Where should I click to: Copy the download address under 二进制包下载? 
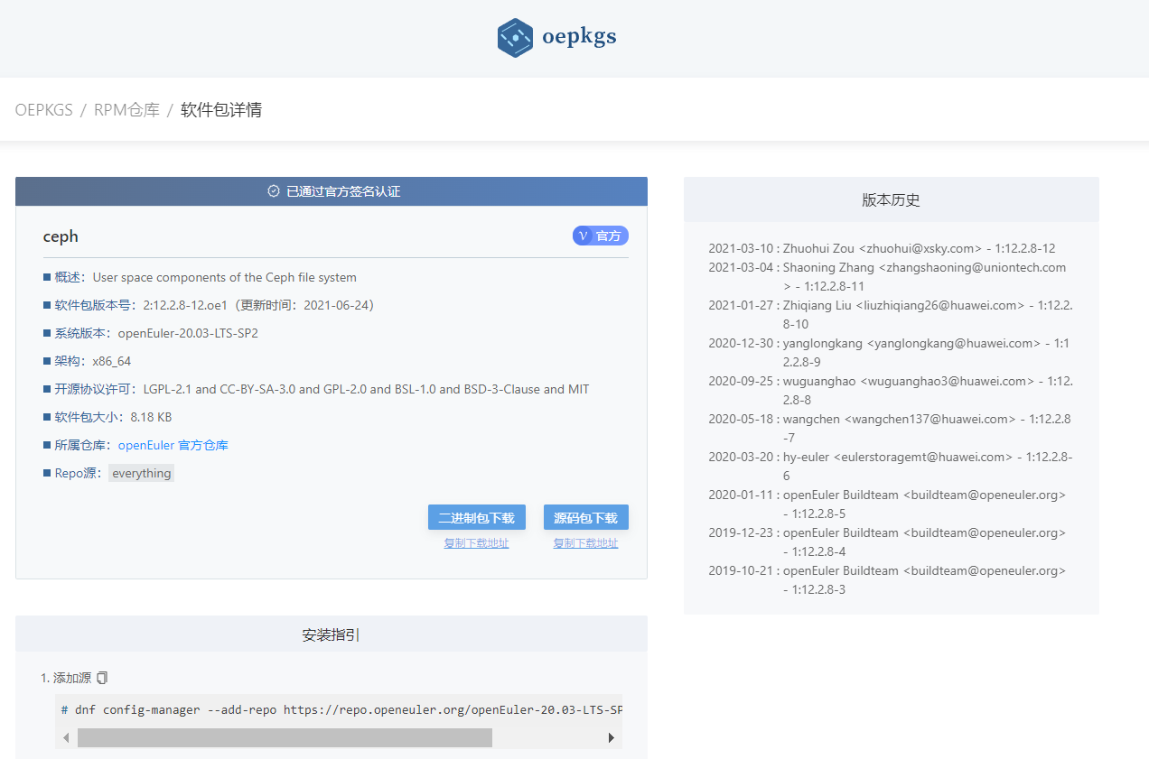point(476,543)
